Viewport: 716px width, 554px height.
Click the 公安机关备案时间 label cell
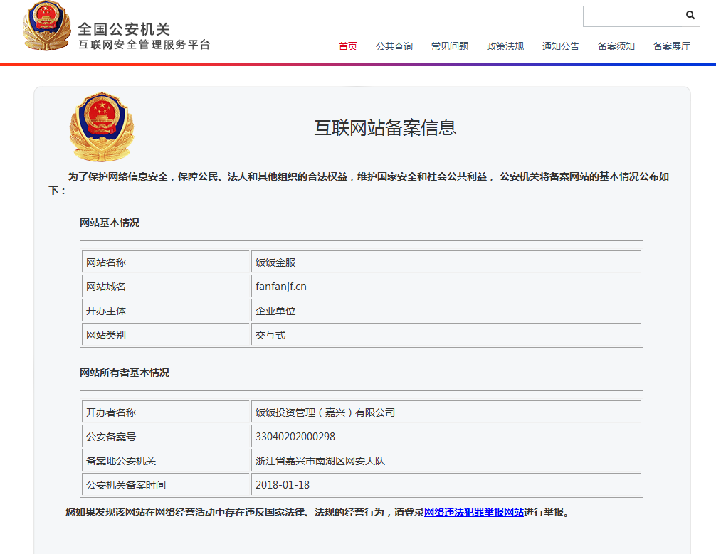click(165, 485)
